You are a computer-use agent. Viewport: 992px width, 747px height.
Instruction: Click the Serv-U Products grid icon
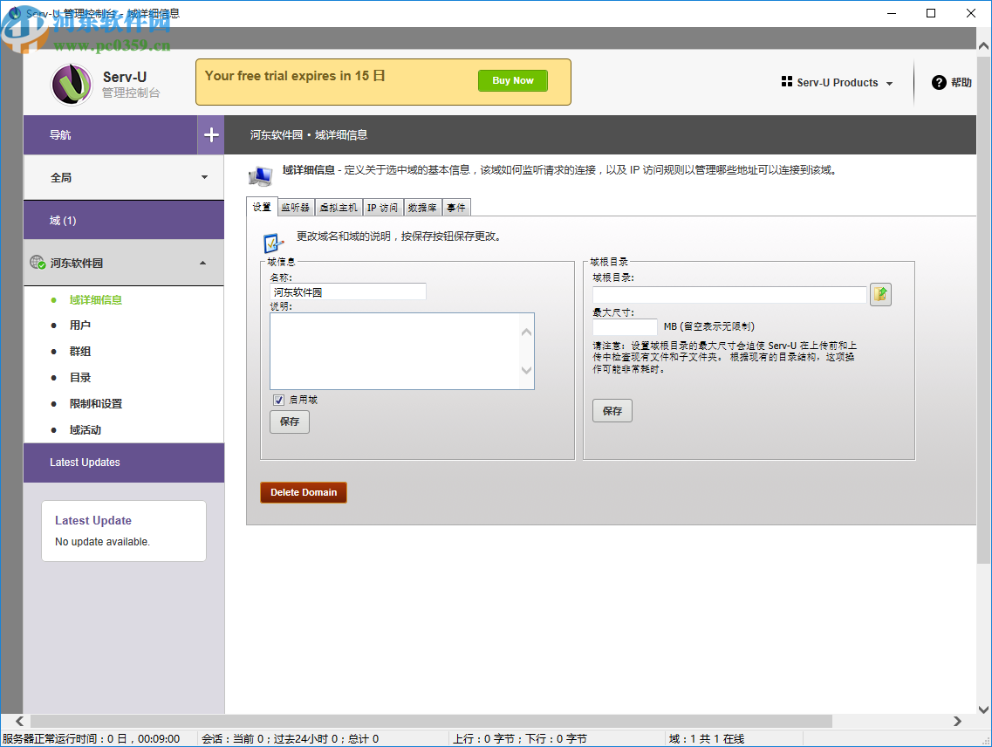click(786, 82)
